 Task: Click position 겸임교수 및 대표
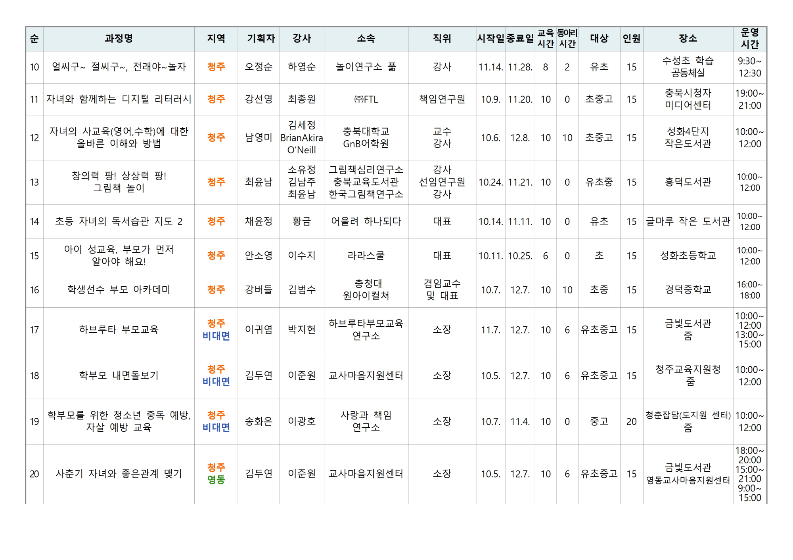(442, 290)
